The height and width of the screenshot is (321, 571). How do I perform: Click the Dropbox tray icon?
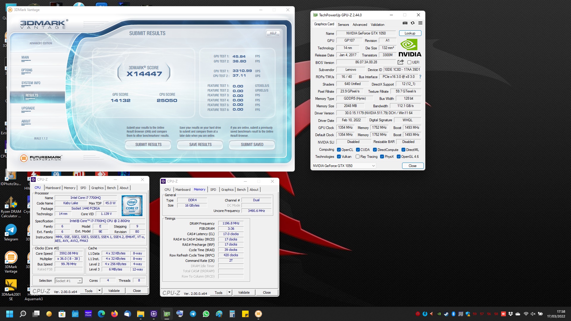point(511,314)
